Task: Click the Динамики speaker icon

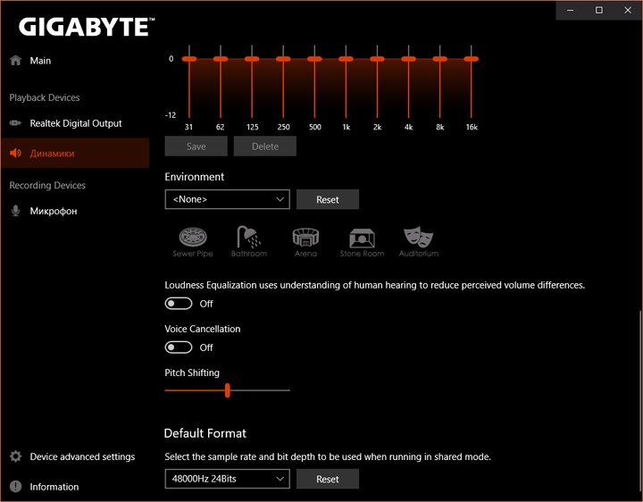Action: (15, 153)
